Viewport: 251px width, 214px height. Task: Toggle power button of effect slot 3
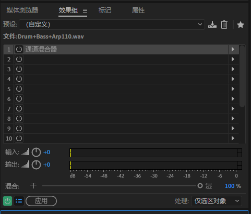[x=19, y=69]
